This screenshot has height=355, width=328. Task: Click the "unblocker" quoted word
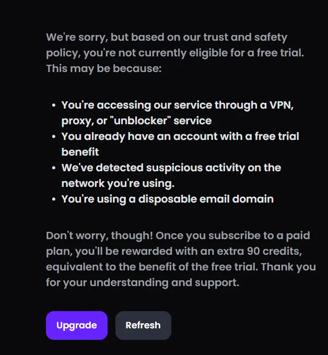(138, 121)
